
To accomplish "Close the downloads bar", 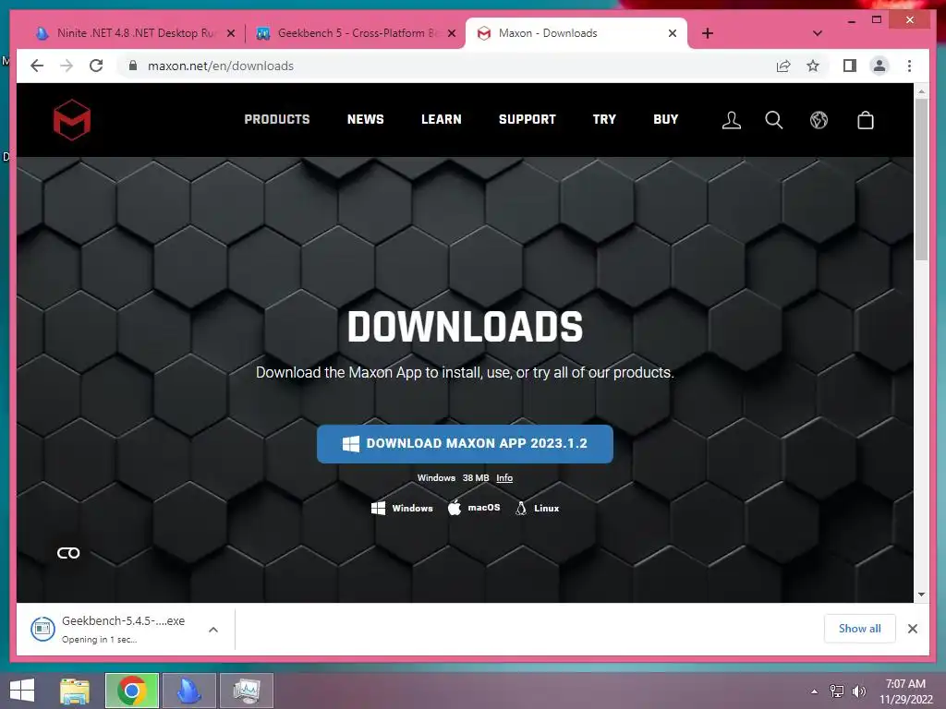I will coord(913,629).
